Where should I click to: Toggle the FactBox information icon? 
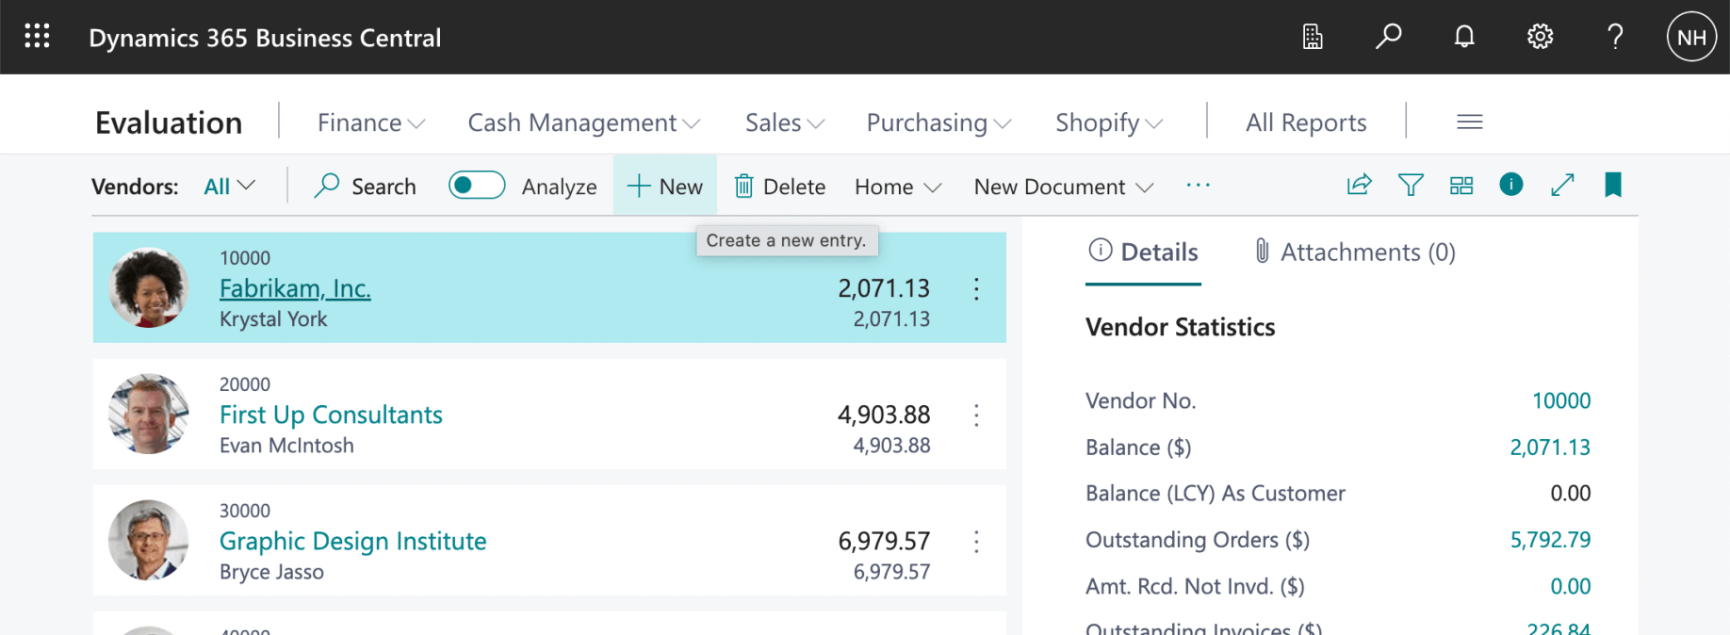coord(1511,185)
